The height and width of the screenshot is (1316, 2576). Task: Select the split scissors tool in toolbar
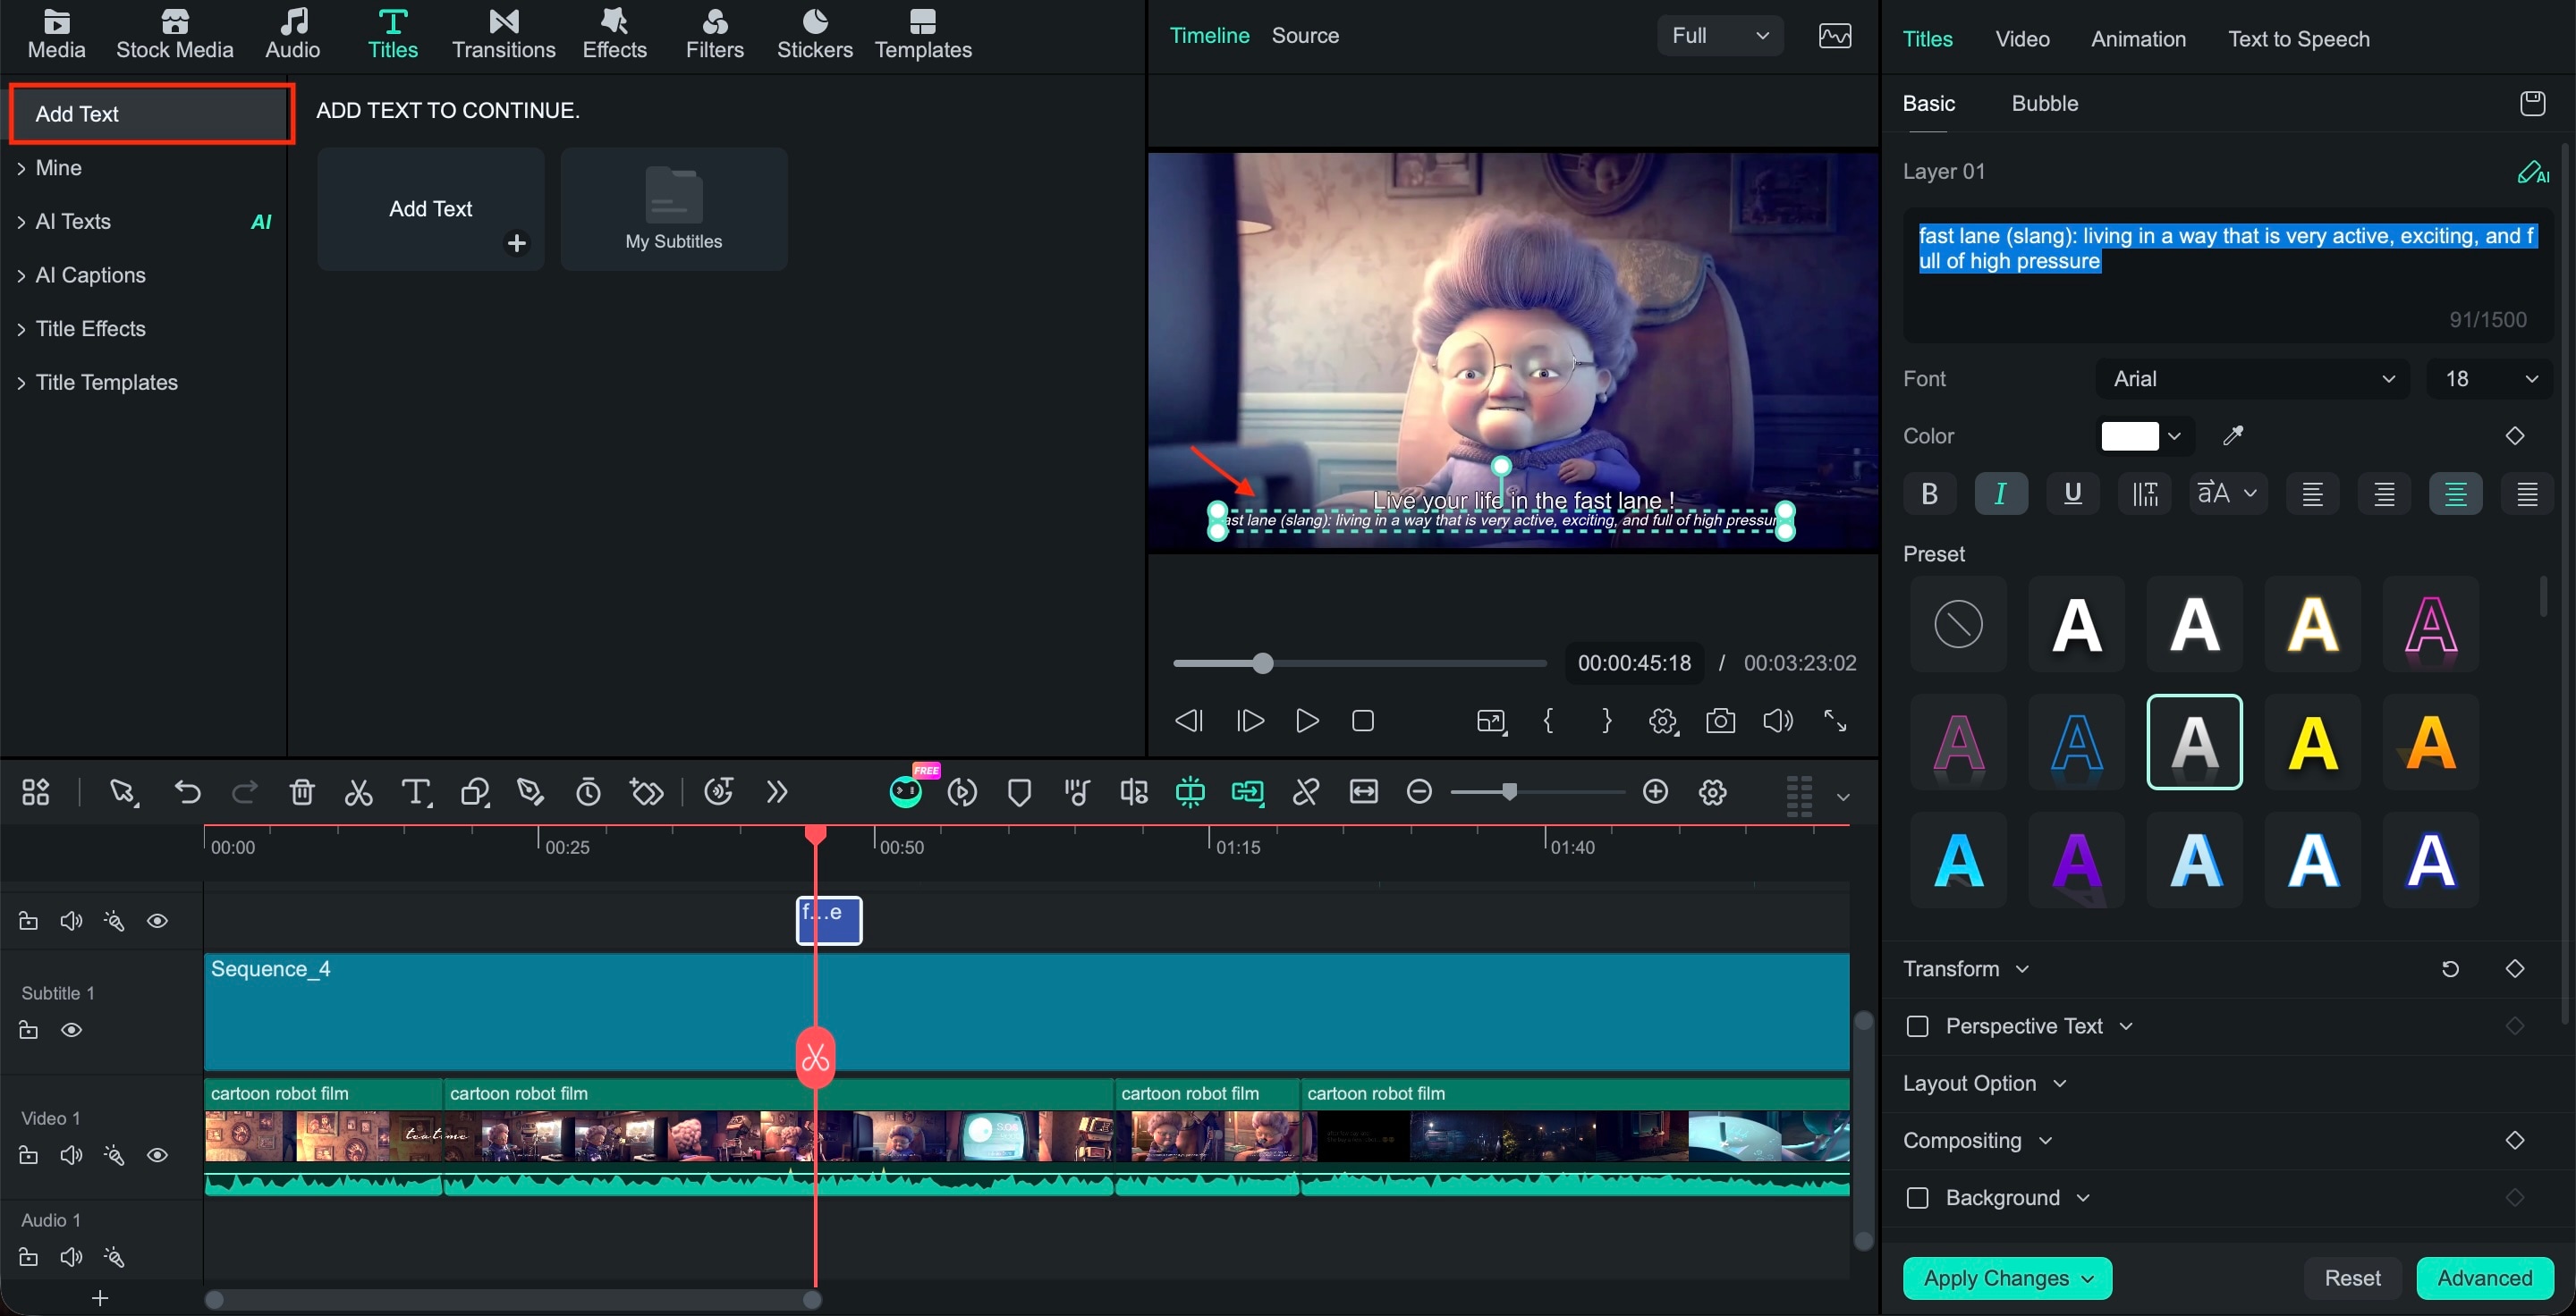(358, 792)
